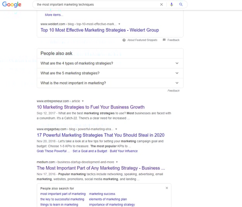Viewport: 242px width, 207px height.
Task: Search marketing success suggestion
Action: [102, 194]
